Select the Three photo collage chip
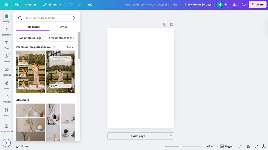The image size is (268, 150). pos(60,38)
